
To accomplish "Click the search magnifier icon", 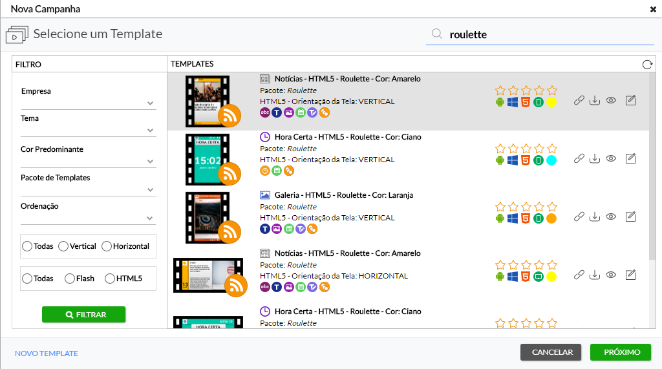I will pos(437,34).
